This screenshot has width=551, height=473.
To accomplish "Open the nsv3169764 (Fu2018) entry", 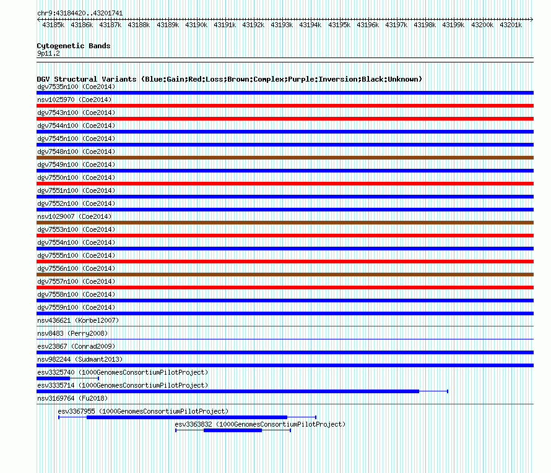I will 72,398.
